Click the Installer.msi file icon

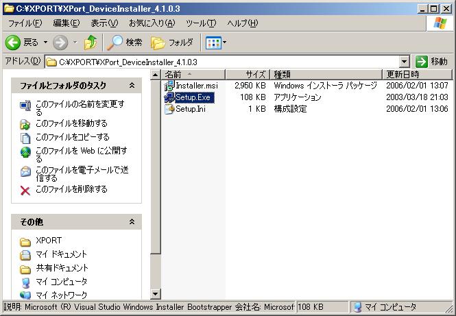[x=169, y=86]
